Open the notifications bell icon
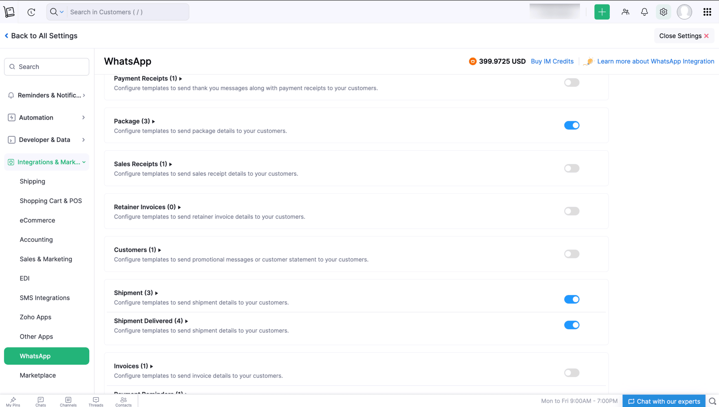The width and height of the screenshot is (719, 407). pyautogui.click(x=644, y=12)
